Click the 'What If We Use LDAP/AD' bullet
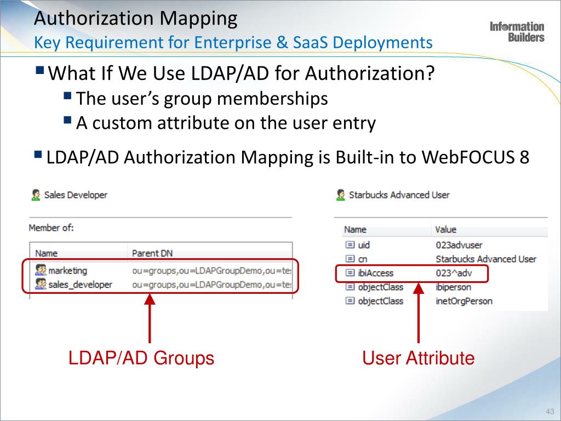This screenshot has width=561, height=421. [241, 73]
